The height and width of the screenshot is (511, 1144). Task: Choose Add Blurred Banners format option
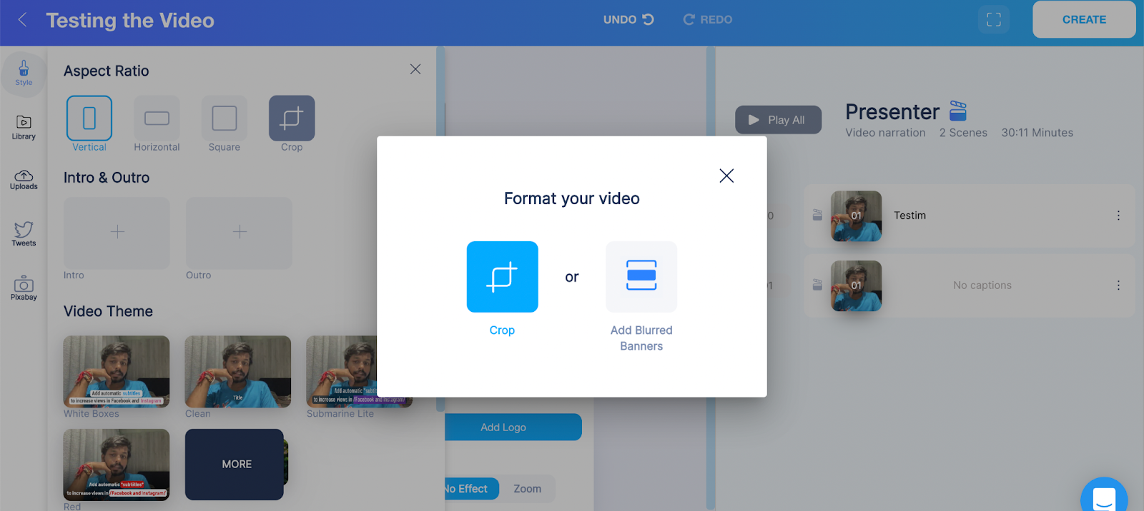coord(641,277)
